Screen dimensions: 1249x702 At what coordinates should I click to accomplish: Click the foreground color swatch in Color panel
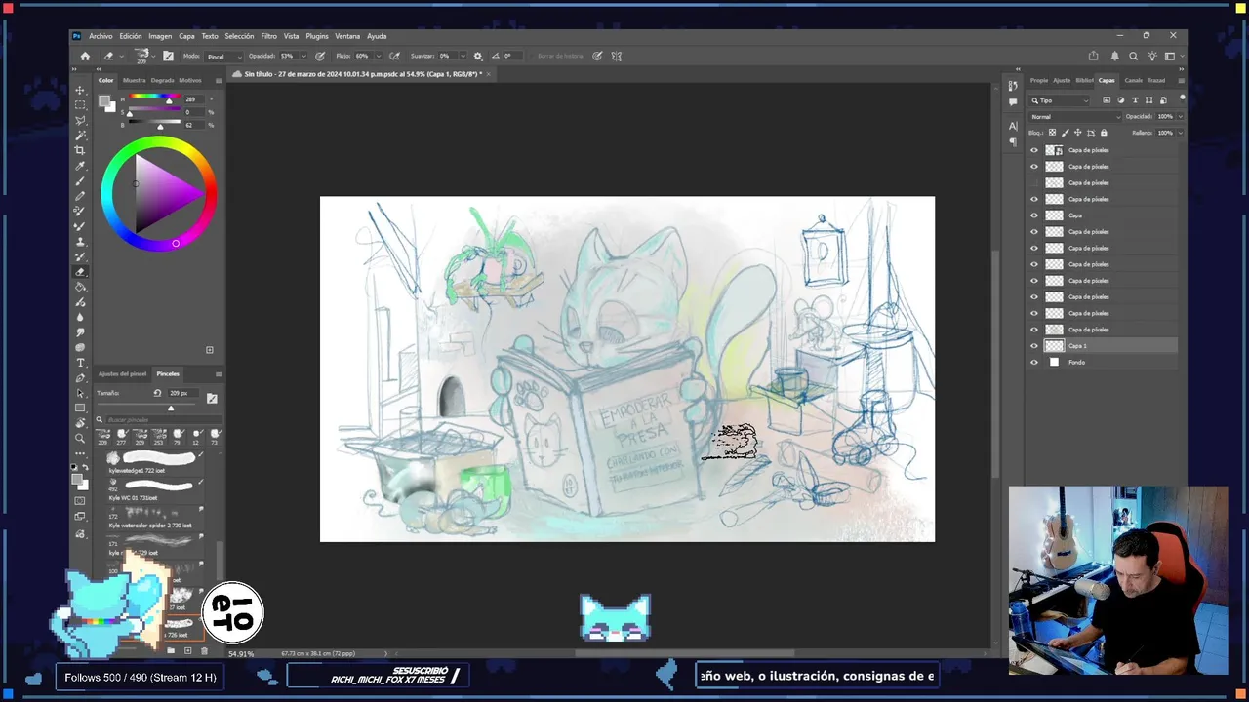pos(104,101)
